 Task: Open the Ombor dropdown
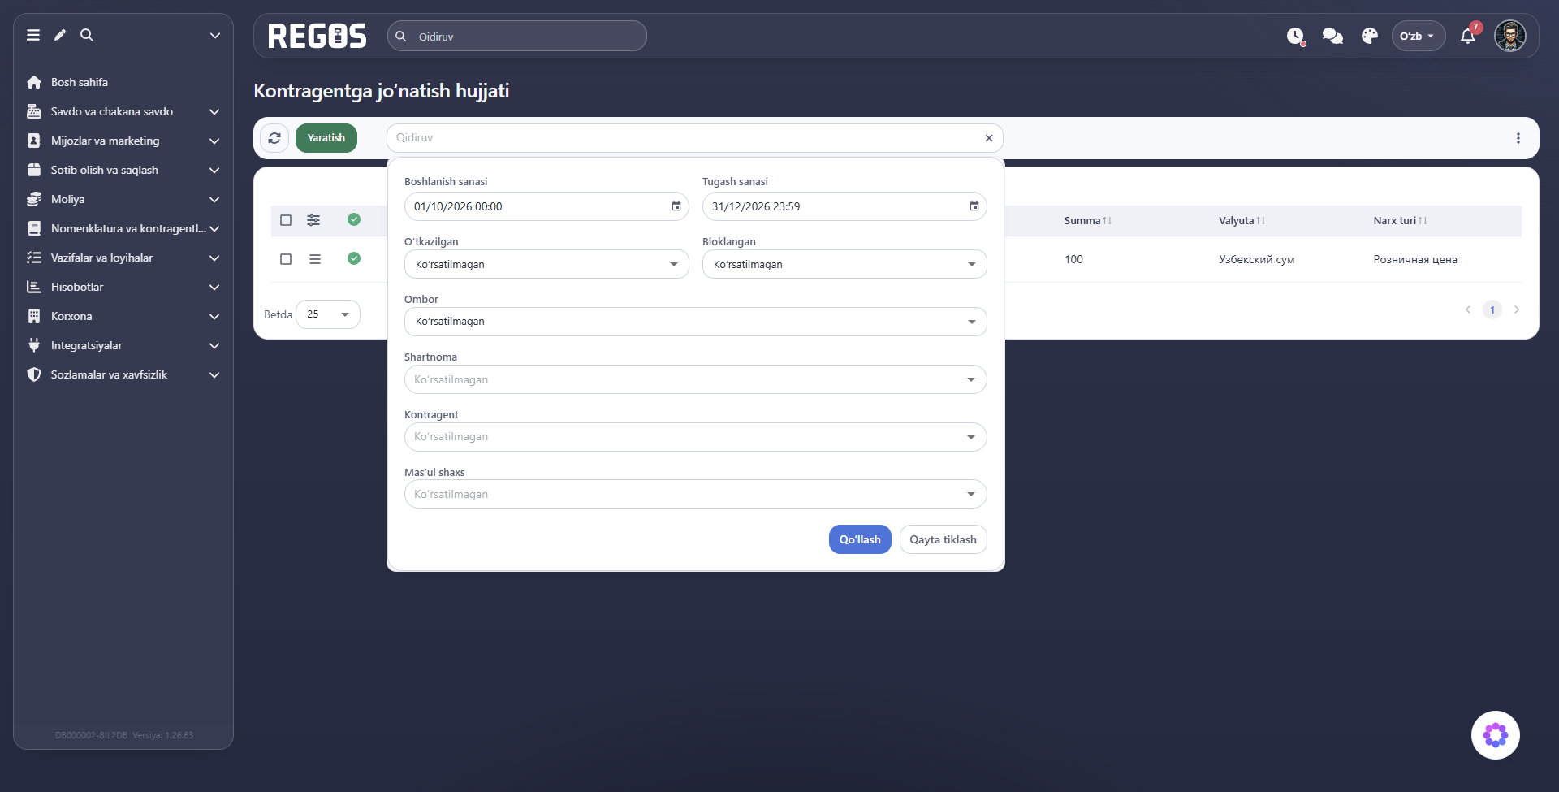point(696,322)
